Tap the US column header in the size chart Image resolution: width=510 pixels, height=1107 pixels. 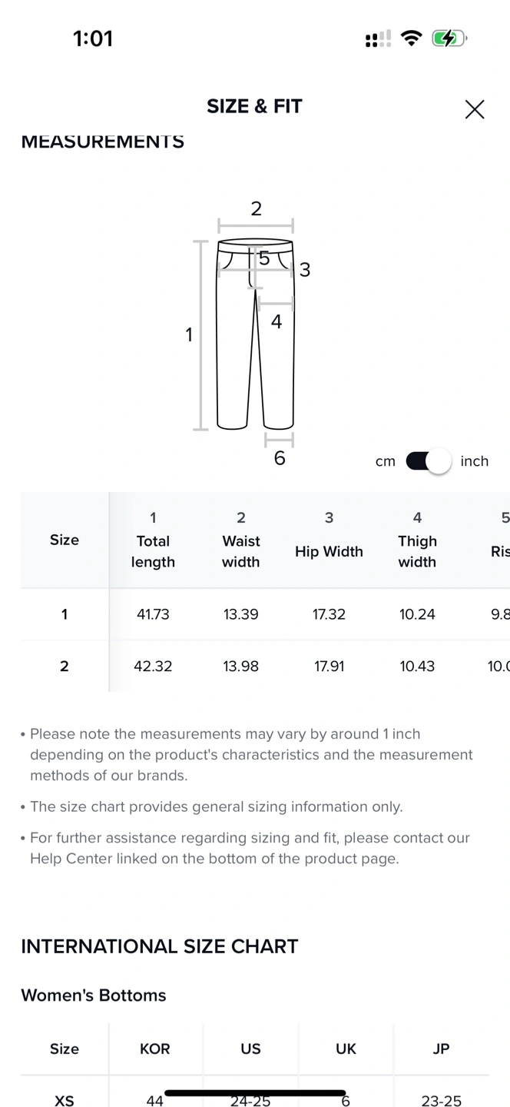(250, 1049)
